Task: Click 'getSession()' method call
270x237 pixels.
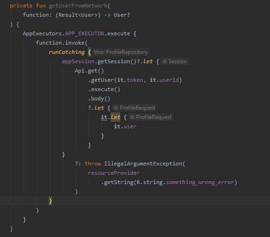Action: [x=117, y=61]
